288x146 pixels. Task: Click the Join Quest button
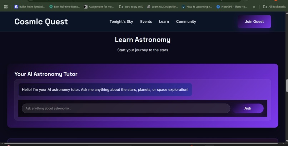[x=254, y=22]
